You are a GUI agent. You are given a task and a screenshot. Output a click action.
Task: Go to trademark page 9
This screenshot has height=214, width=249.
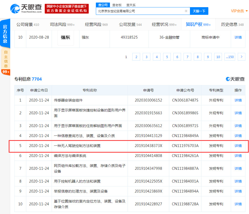click(208, 57)
